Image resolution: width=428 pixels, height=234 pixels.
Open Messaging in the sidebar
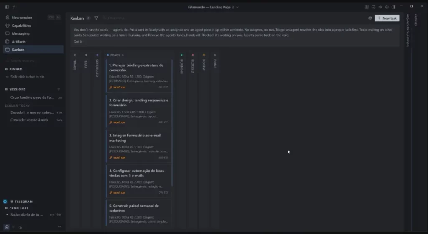pos(33,33)
